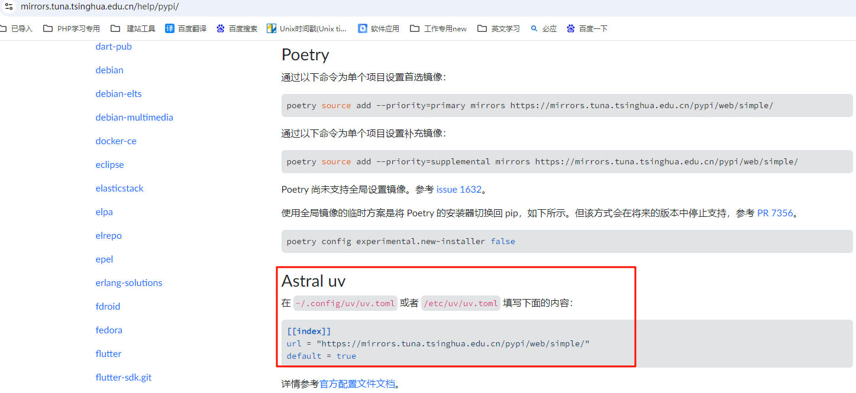
Task: Open the 工作专用new bookmark folder
Action: tap(438, 28)
